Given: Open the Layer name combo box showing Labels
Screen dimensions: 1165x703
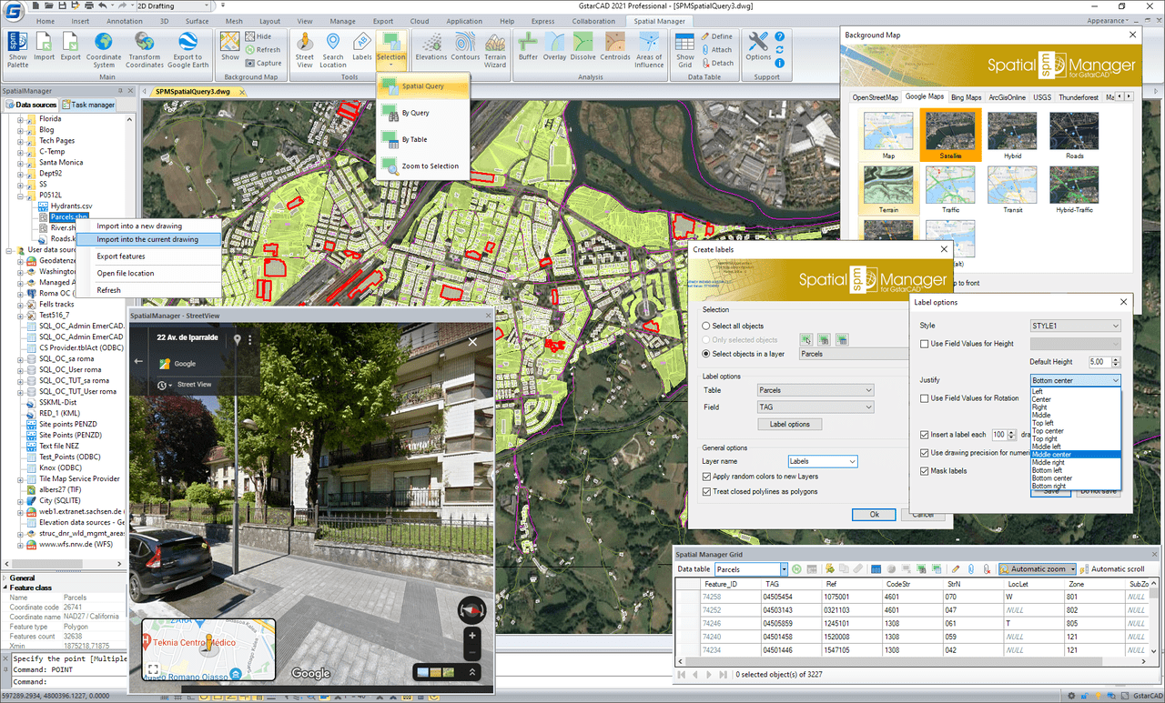Looking at the screenshot, I should coord(823,462).
